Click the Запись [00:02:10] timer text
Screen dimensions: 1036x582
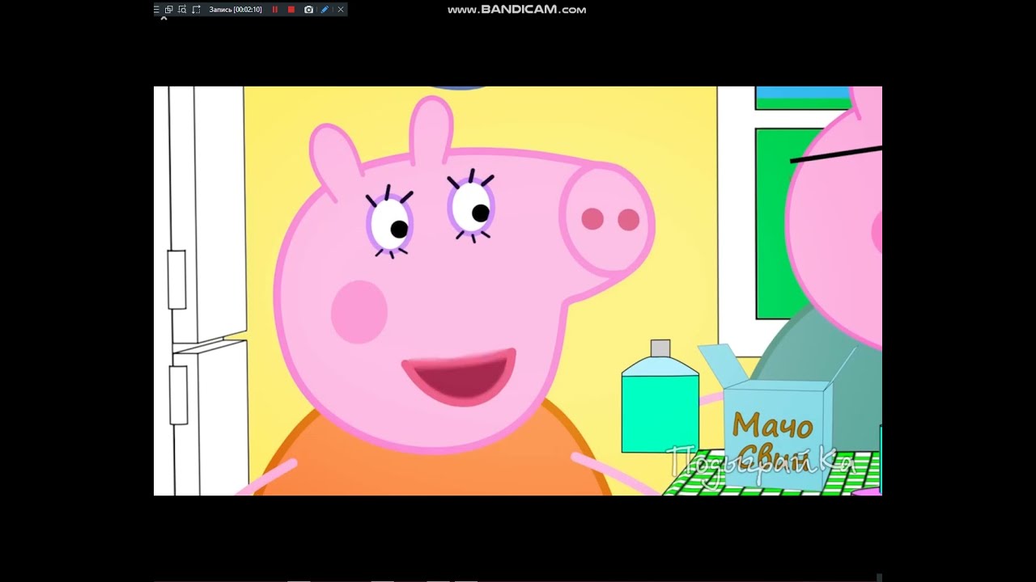[236, 10]
